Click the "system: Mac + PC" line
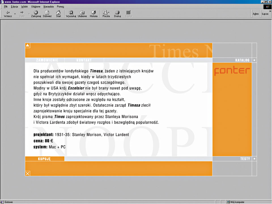Screen dimensions: 272x204 49,147
